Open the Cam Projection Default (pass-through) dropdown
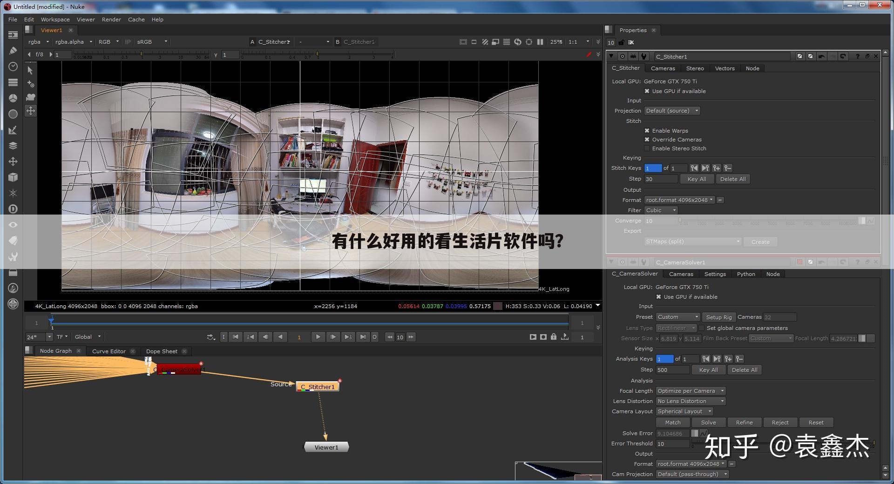894x484 pixels. [692, 474]
